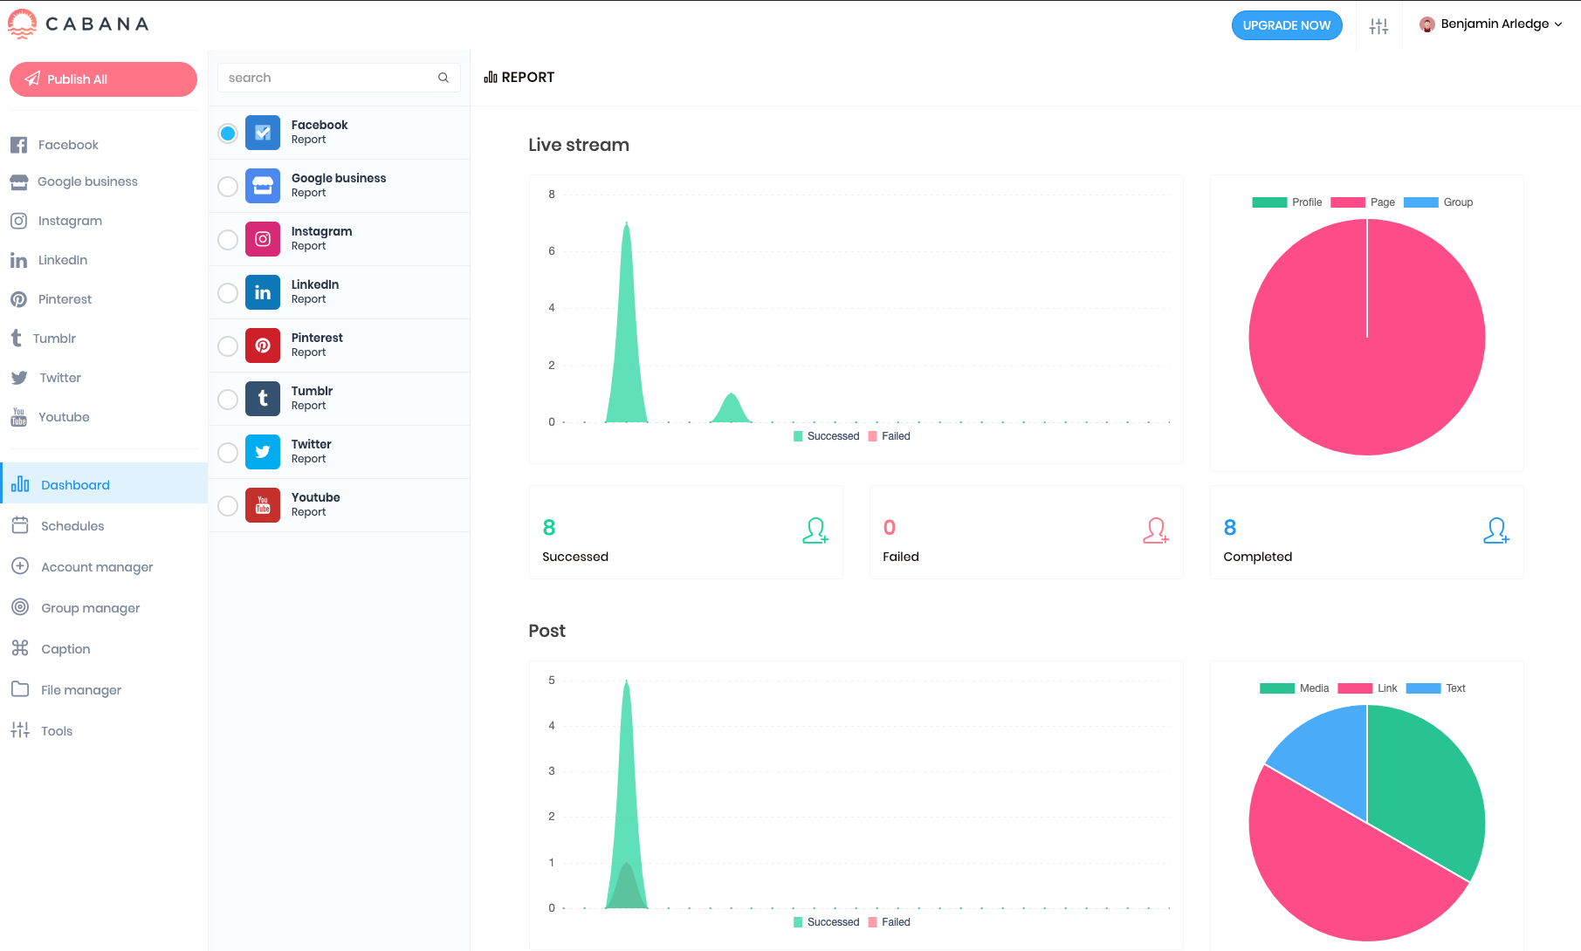Open File manager from sidebar

pyautogui.click(x=80, y=690)
